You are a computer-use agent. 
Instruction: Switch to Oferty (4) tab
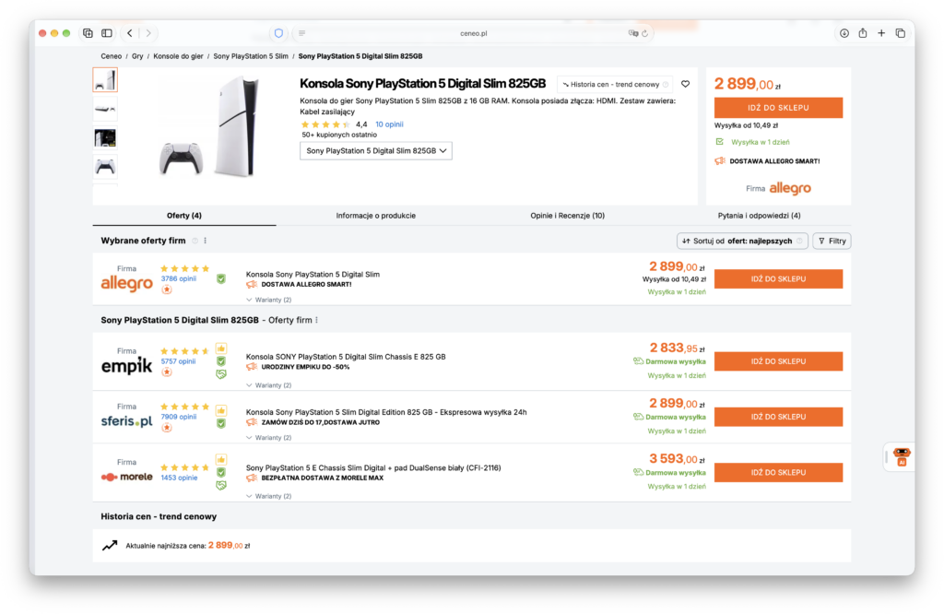pyautogui.click(x=184, y=216)
